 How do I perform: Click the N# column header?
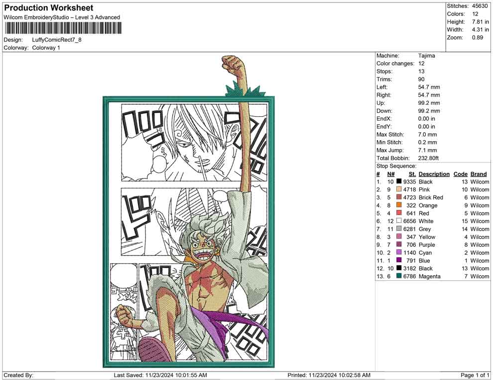391,174
